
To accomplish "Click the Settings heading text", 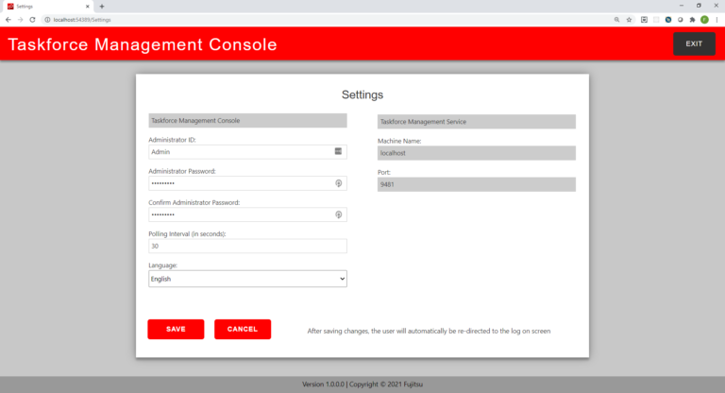I will tap(362, 94).
